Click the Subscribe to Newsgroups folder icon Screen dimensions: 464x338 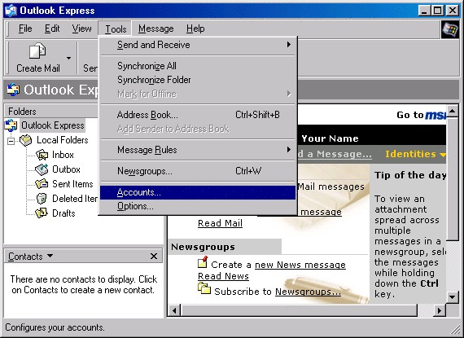pos(204,288)
